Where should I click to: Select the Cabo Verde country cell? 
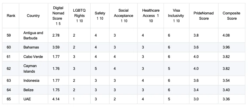pos(33,57)
